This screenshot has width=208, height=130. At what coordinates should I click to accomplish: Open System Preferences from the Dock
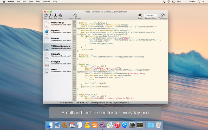(132, 125)
